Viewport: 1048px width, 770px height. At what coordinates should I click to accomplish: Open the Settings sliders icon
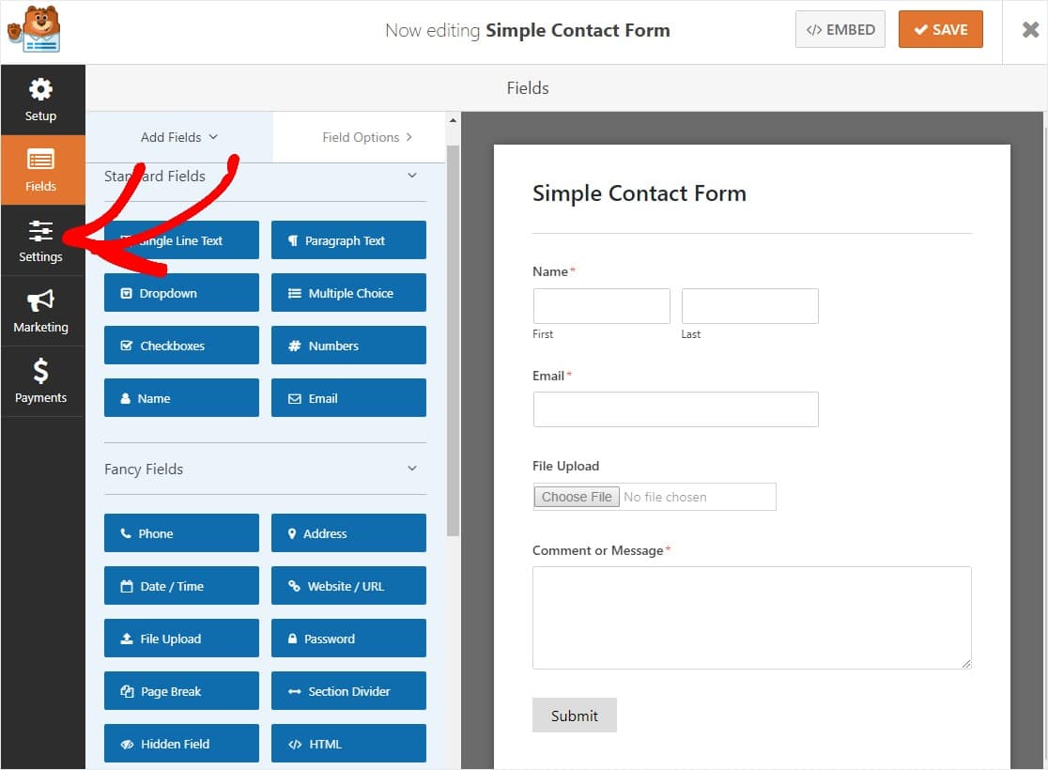click(x=40, y=240)
